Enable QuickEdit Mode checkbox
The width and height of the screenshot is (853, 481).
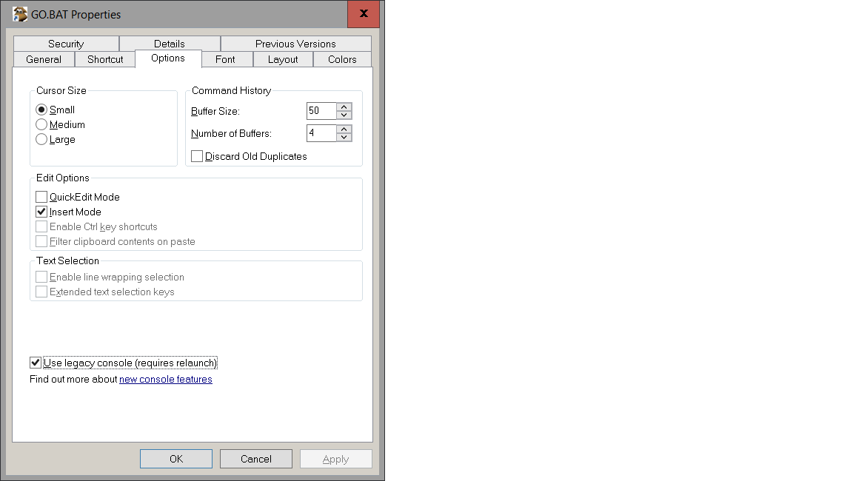[41, 197]
